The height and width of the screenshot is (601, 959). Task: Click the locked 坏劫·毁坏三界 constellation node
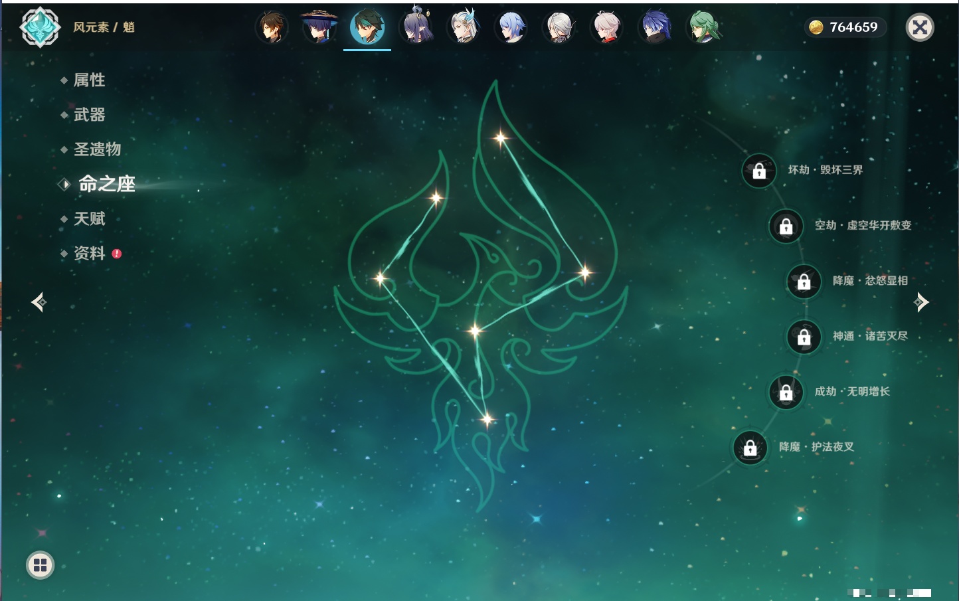pyautogui.click(x=758, y=171)
